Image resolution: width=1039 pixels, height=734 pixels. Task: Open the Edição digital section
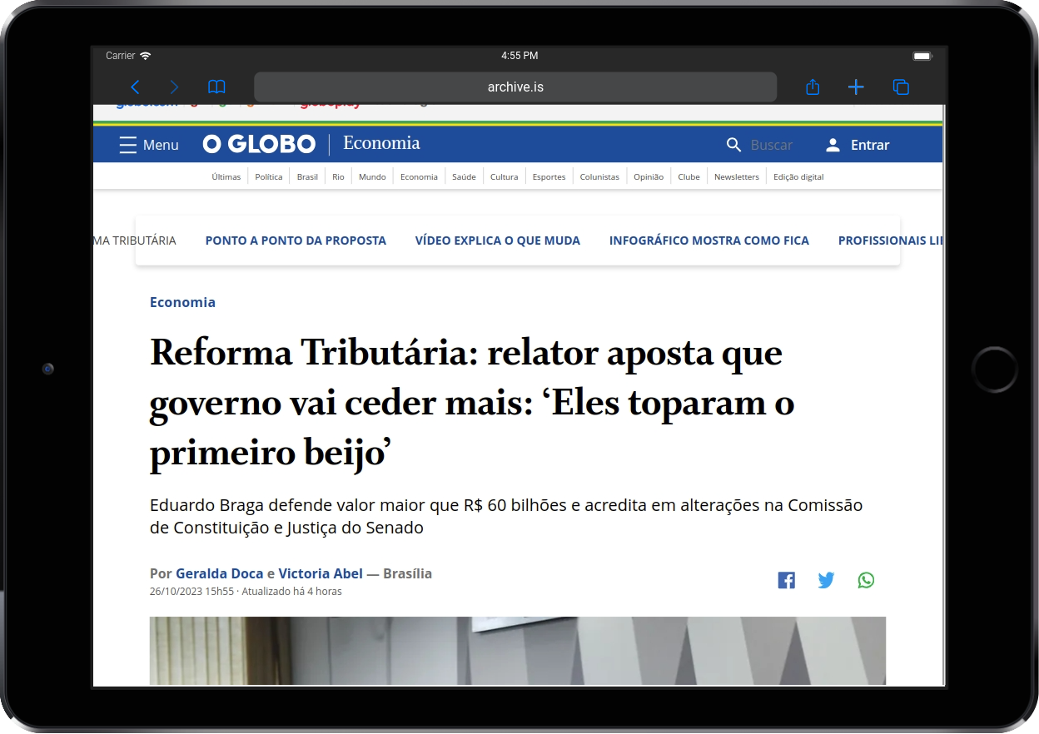click(798, 176)
